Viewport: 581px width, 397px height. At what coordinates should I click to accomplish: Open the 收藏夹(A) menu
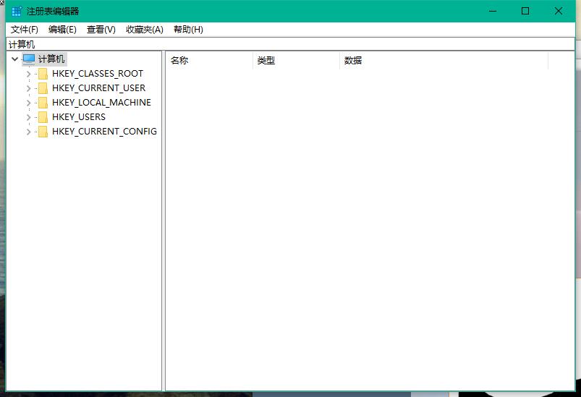pyautogui.click(x=145, y=30)
